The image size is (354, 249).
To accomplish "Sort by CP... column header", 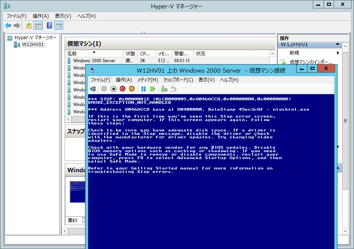I will pyautogui.click(x=147, y=54).
